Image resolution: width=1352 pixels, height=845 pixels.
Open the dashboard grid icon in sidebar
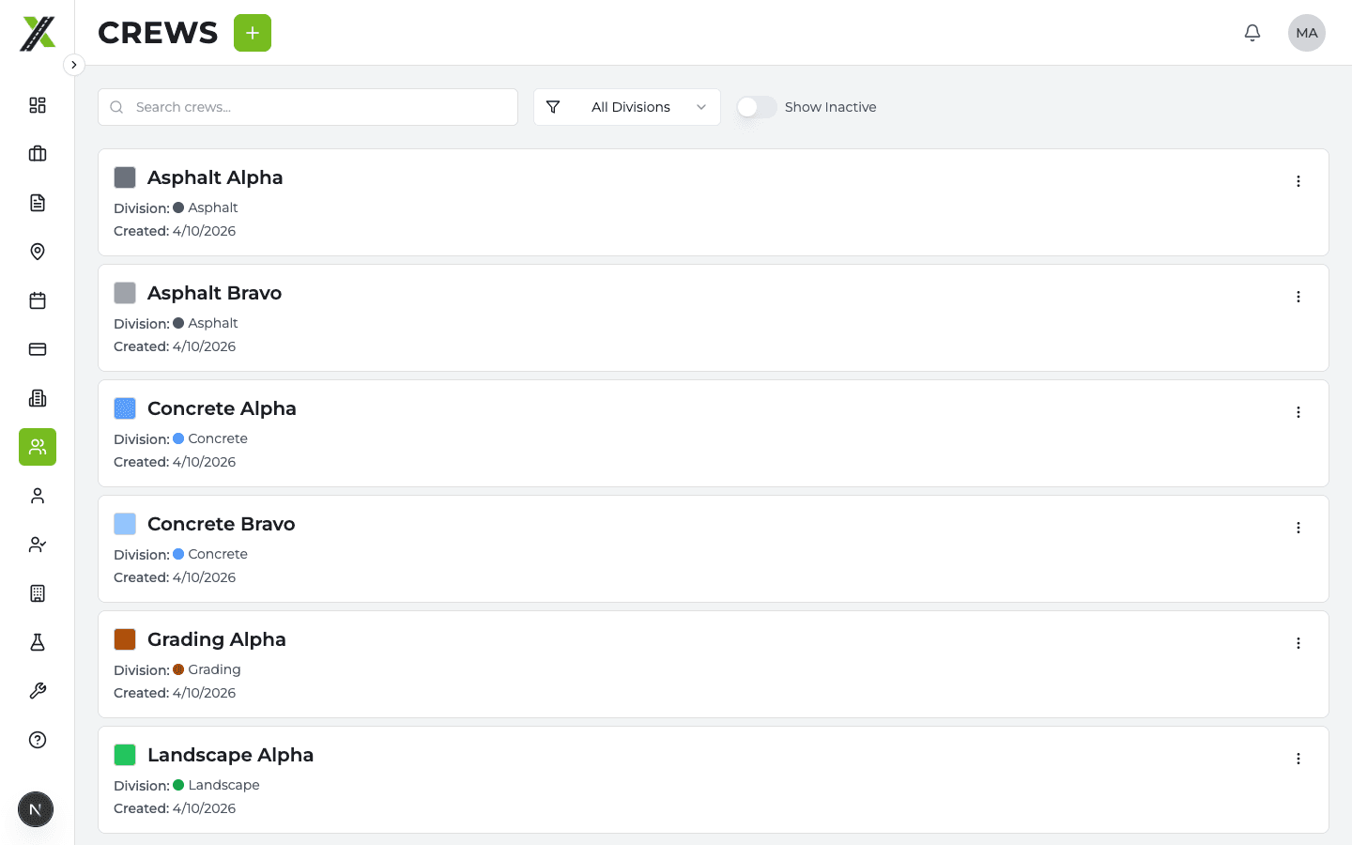38,105
